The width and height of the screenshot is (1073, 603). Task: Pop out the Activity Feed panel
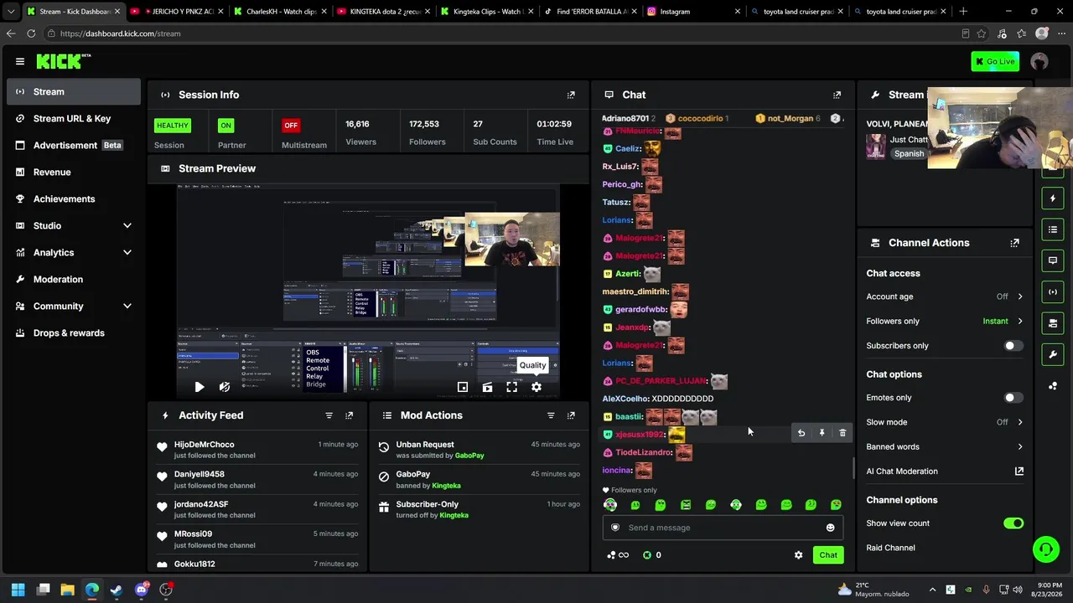(350, 415)
